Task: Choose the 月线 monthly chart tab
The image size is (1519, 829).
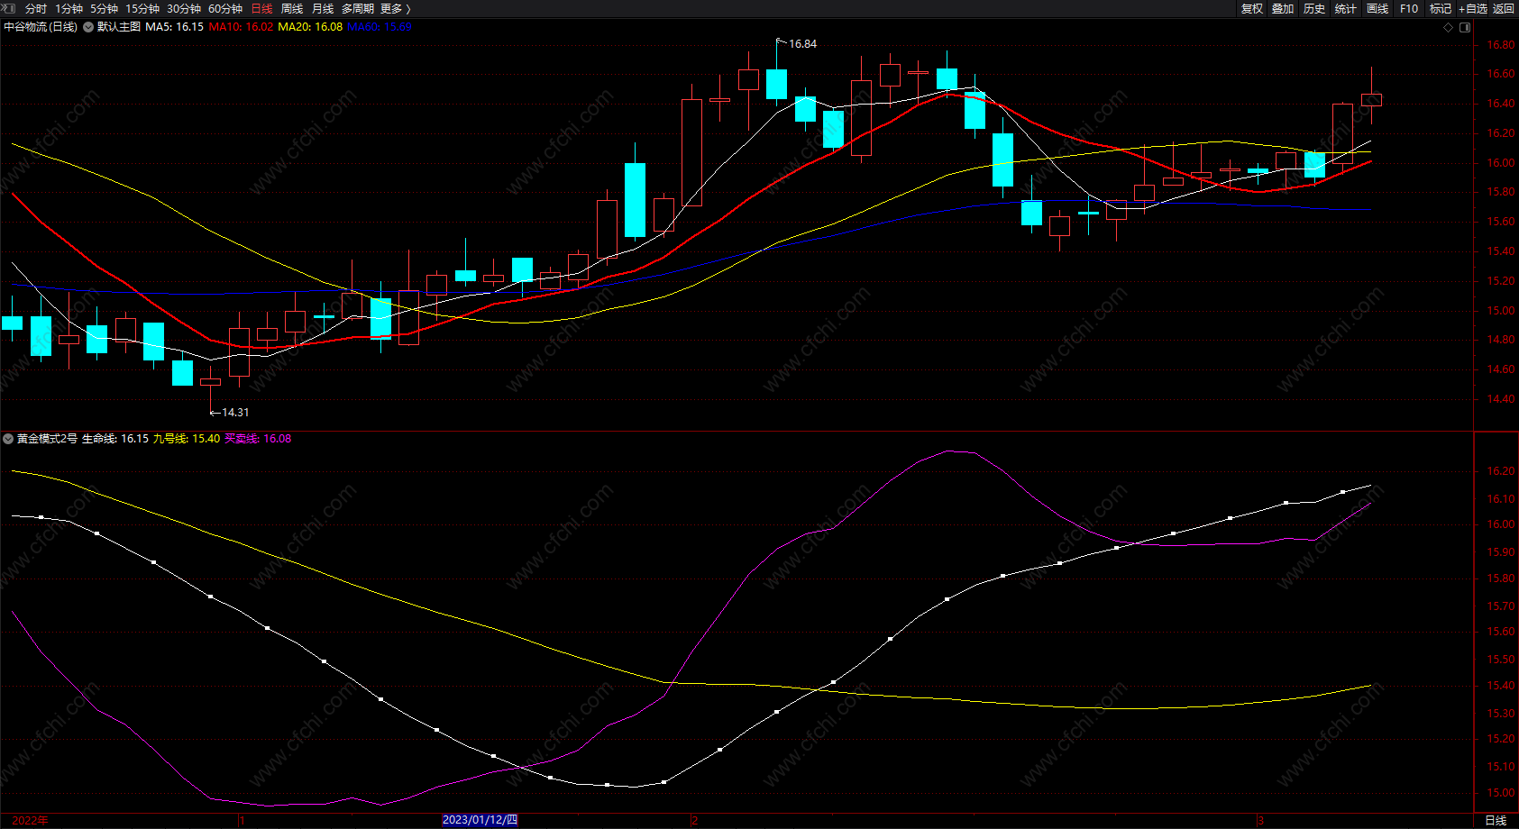Action: tap(323, 8)
